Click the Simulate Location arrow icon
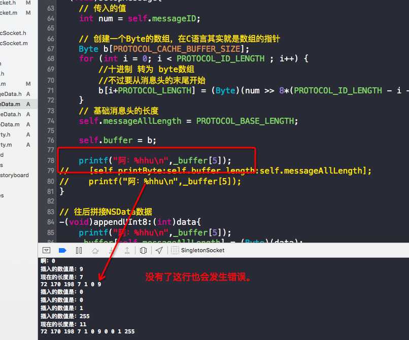This screenshot has height=340, width=409. 159,251
